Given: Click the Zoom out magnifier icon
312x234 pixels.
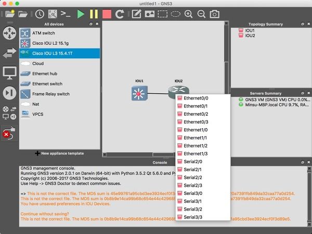Looking at the screenshot, I should point(201,14).
